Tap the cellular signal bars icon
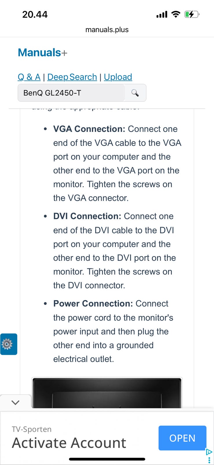This screenshot has height=465, width=214. coord(162,14)
